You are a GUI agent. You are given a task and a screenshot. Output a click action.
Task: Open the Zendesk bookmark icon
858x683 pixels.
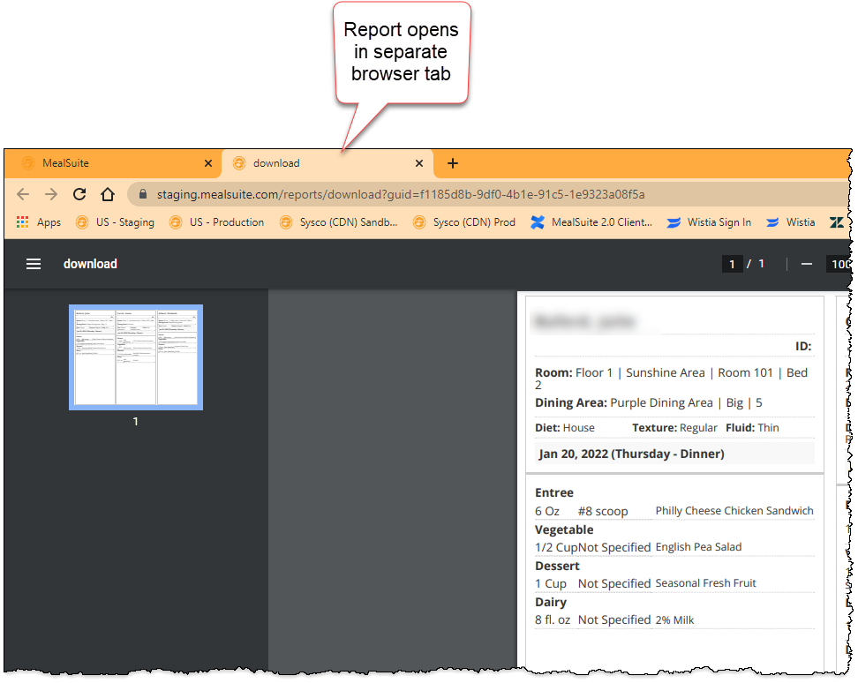837,222
